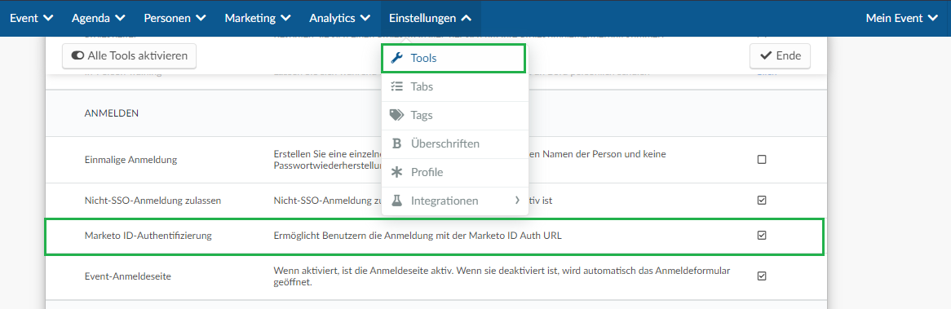Open the Marketing menu
This screenshot has height=309, width=951.
257,18
